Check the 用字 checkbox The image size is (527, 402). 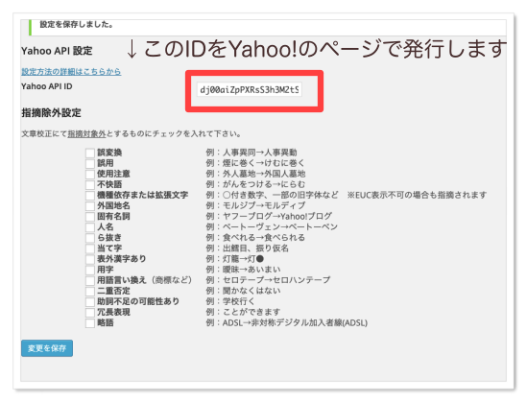tap(89, 270)
